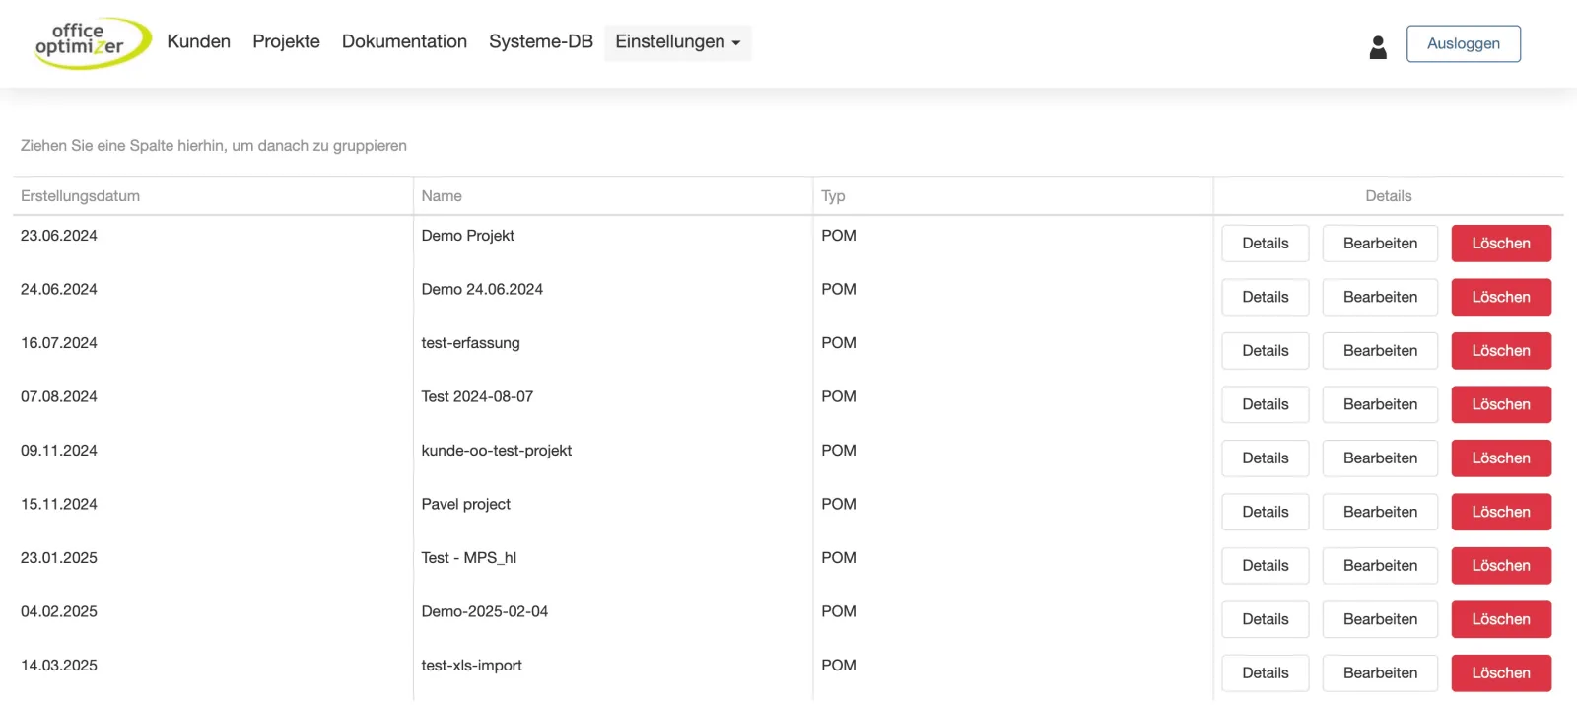View Details of test-xls-import
The image size is (1577, 705).
tap(1265, 673)
